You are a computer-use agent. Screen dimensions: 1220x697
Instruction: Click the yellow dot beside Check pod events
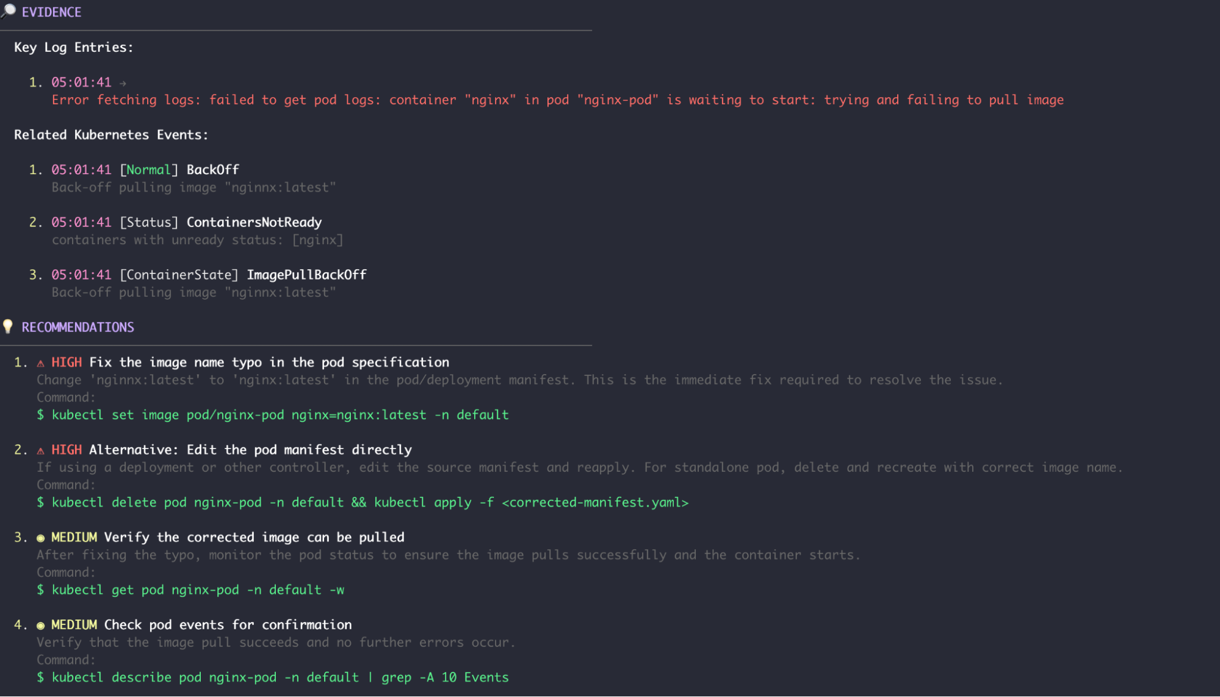[41, 625]
